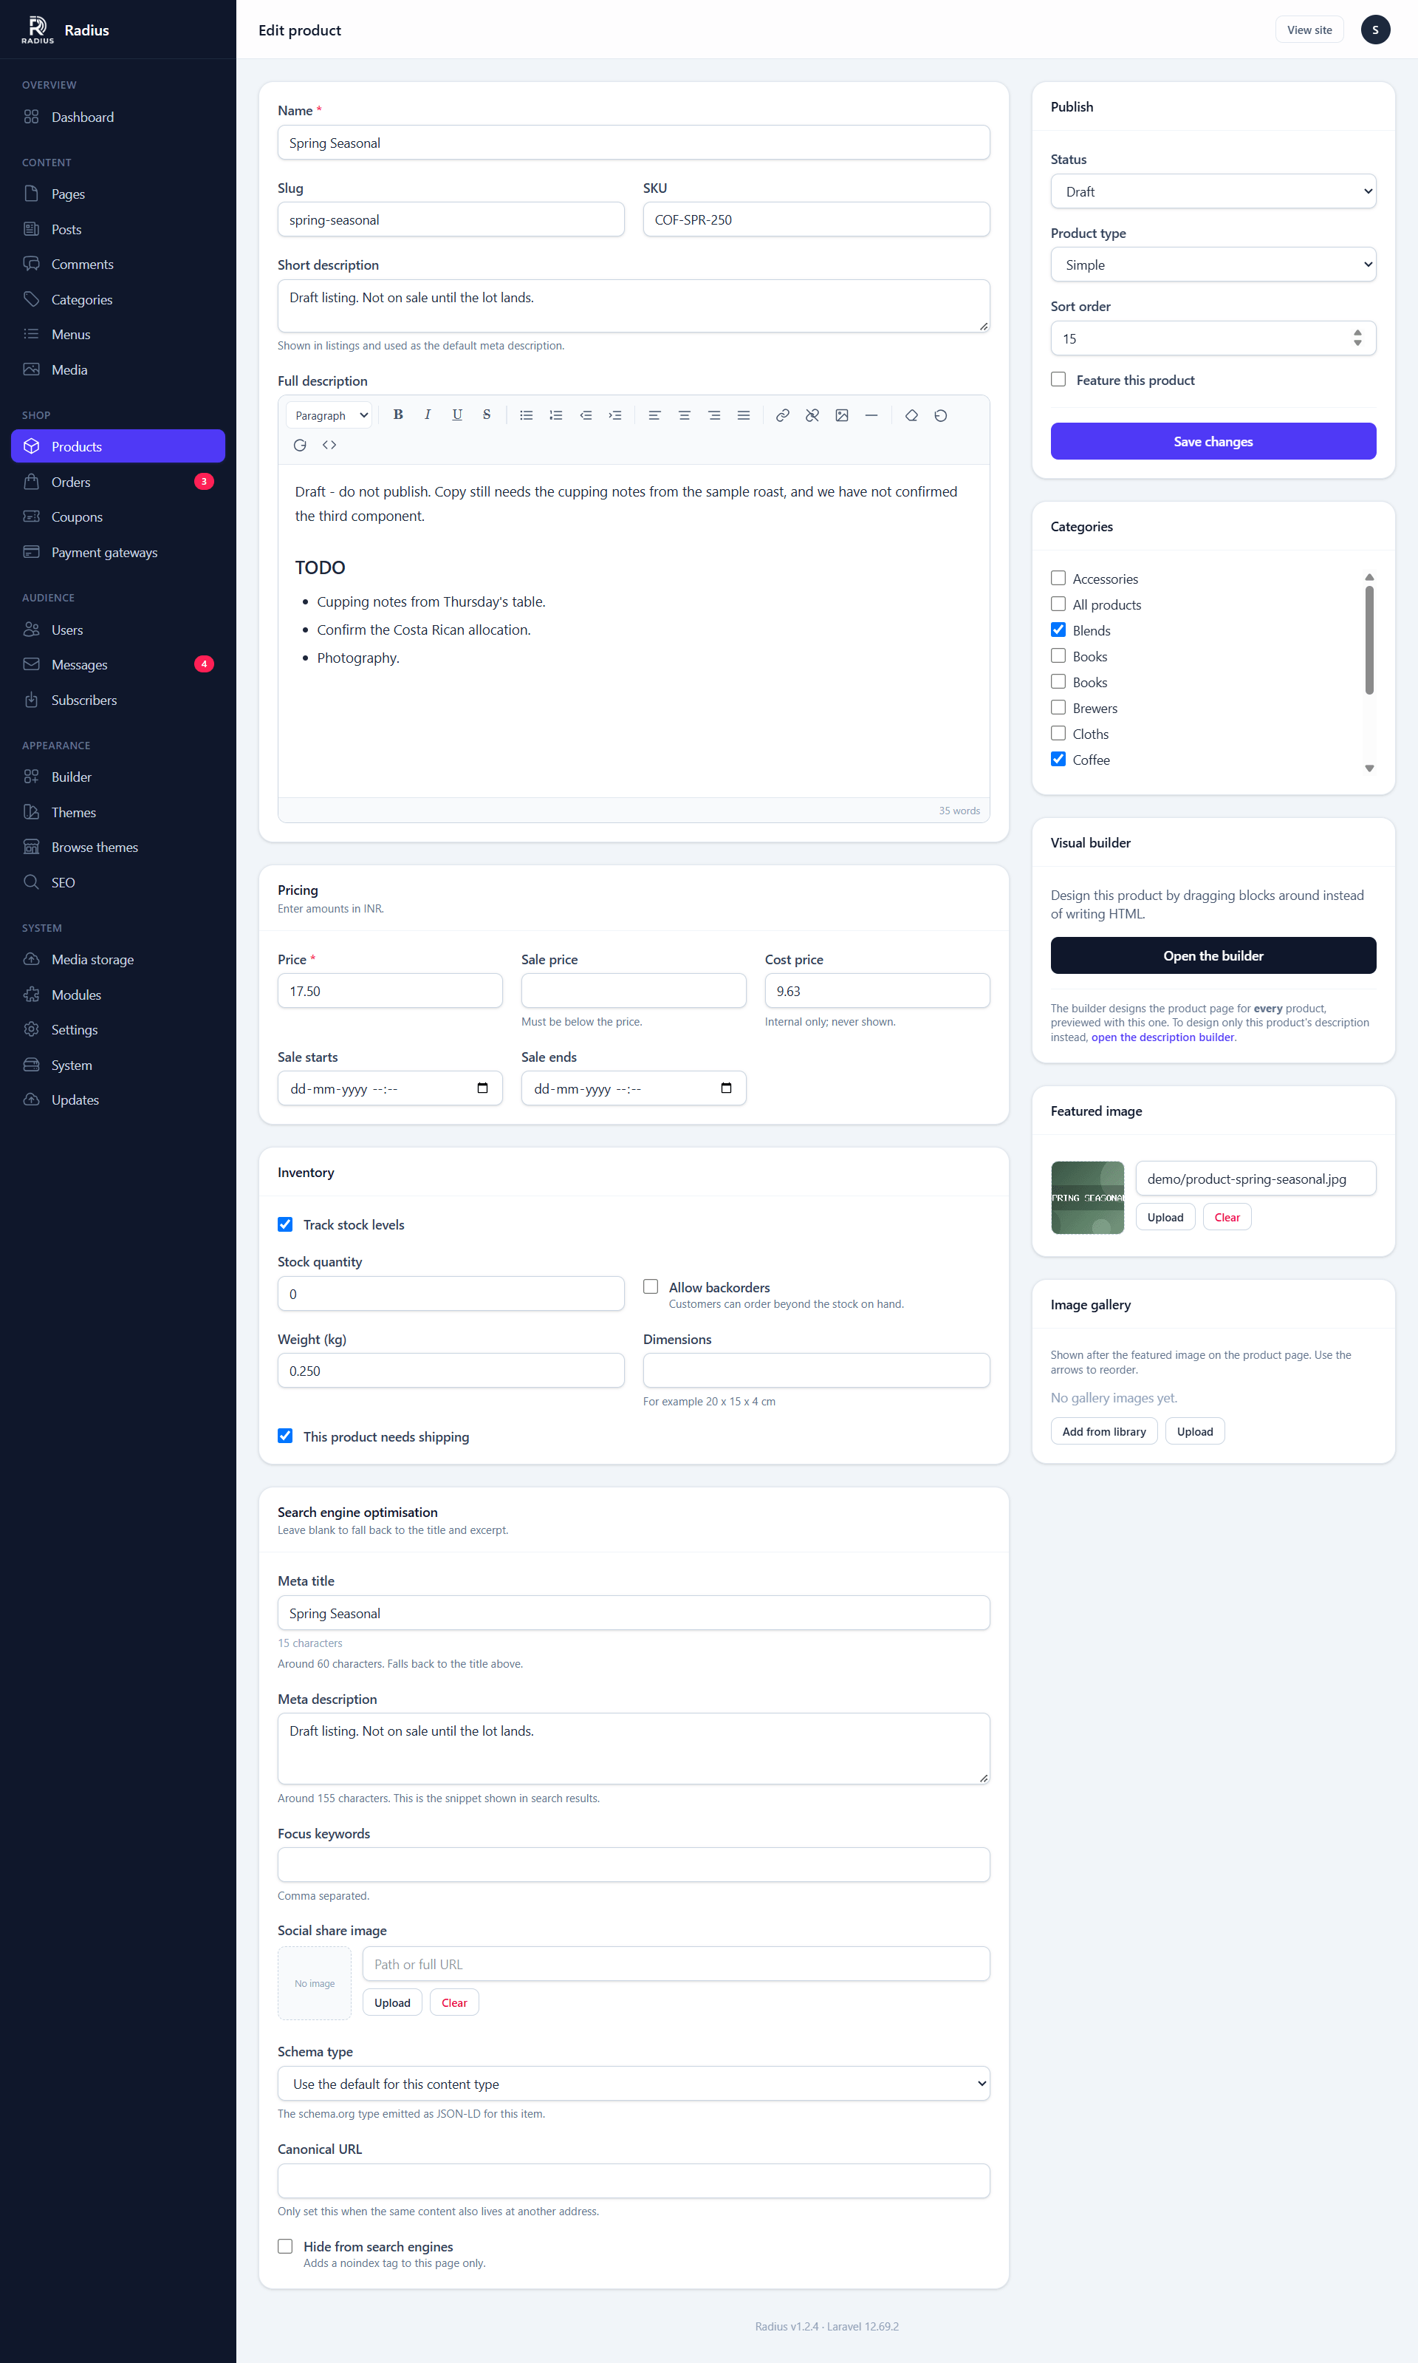
Task: Open the Paragraph style dropdown
Action: (x=329, y=415)
